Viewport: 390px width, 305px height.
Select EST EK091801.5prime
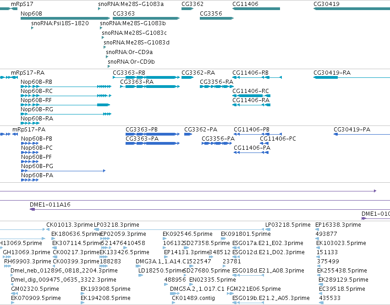(246, 234)
